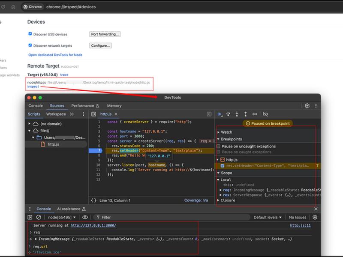Toggle breakpoint on line 7 gutter
Image resolution: width=343 pixels, height=257 pixels.
point(96,150)
